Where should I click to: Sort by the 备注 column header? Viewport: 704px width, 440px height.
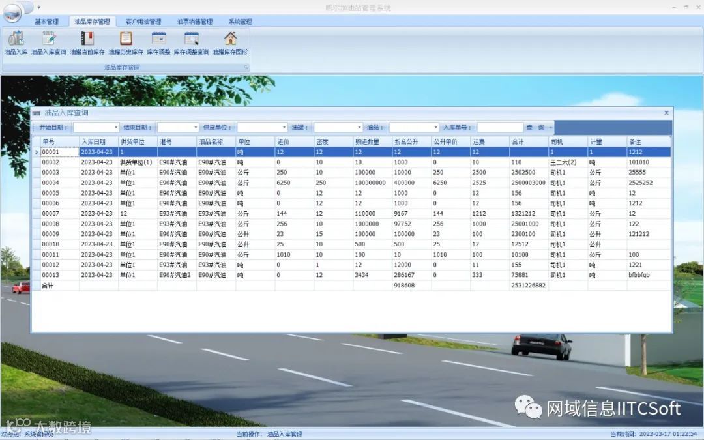tap(649, 142)
